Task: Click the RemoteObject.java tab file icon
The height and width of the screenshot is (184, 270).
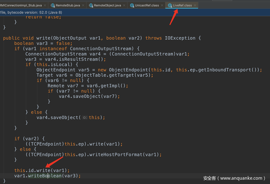Action: click(x=91, y=6)
